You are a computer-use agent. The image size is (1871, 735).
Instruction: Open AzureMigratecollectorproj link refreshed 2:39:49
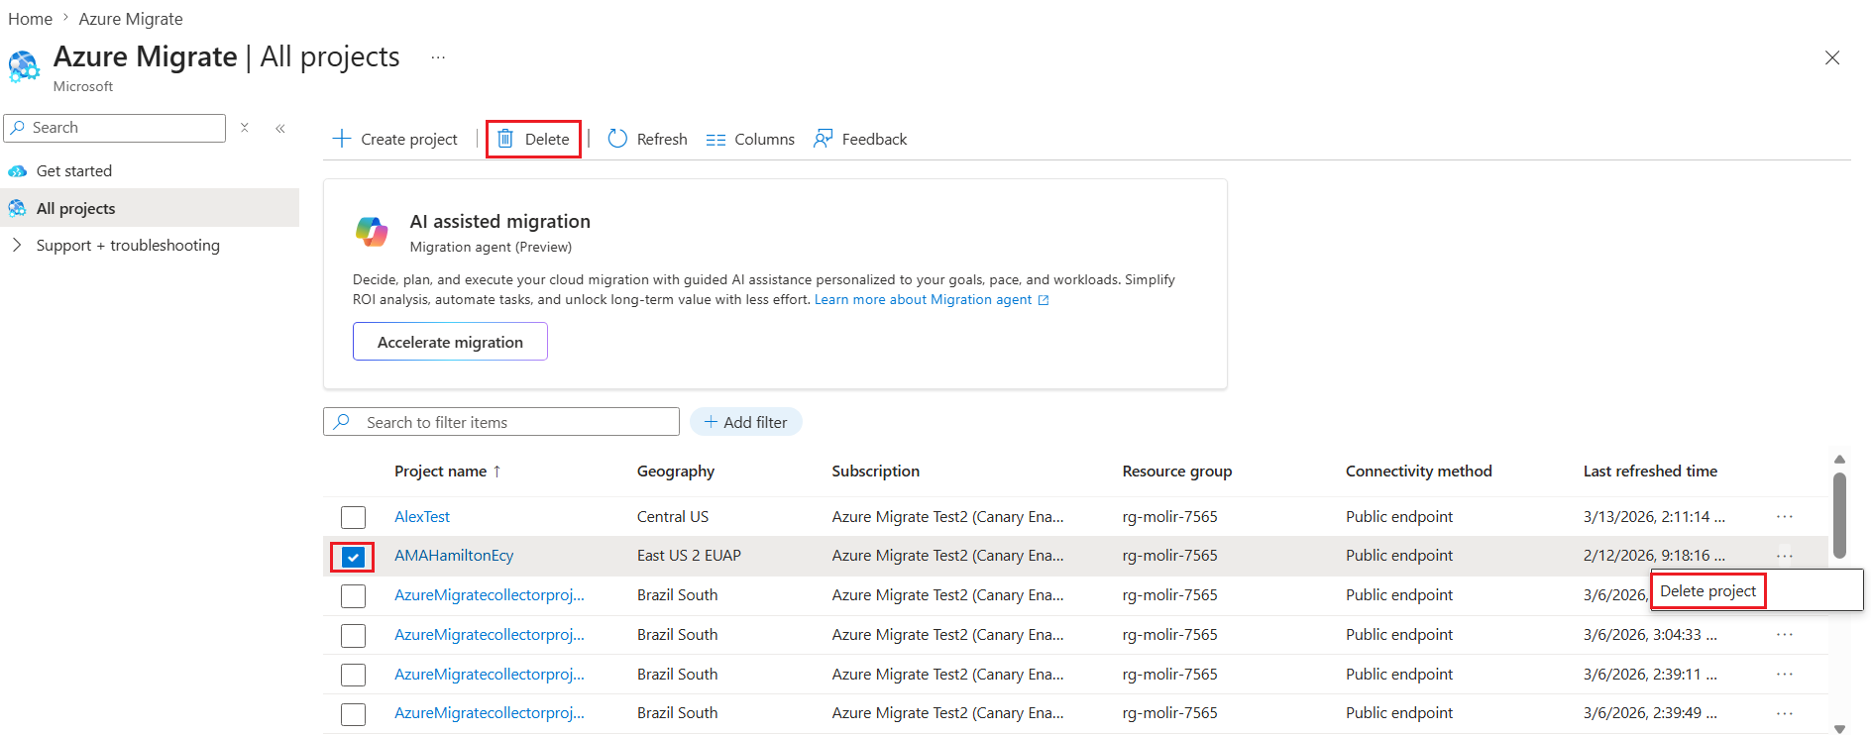pos(490,713)
